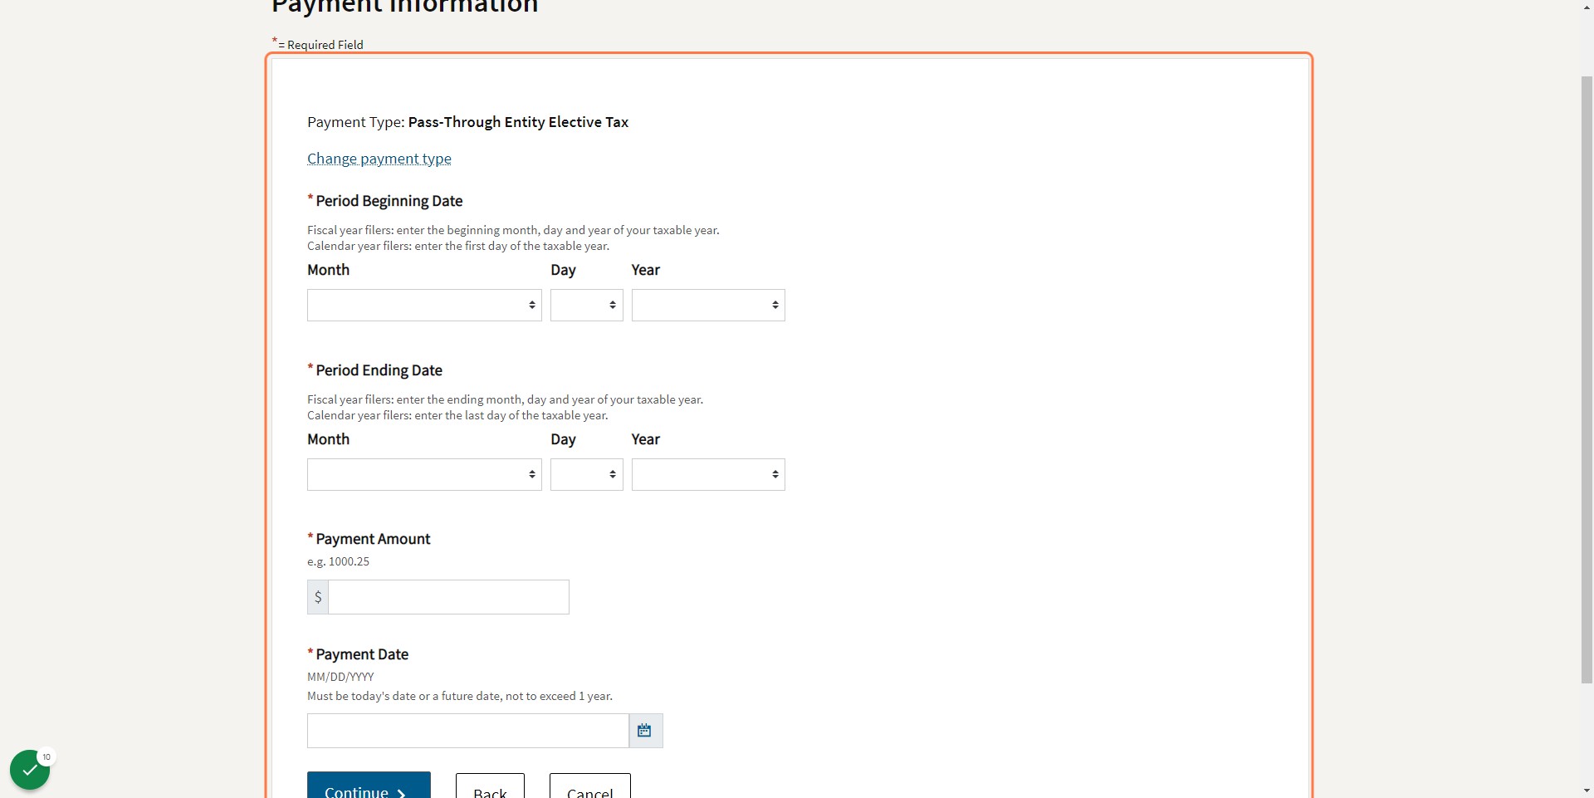This screenshot has width=1594, height=798.
Task: Open Period Beginning Date Day dropdown
Action: (586, 305)
